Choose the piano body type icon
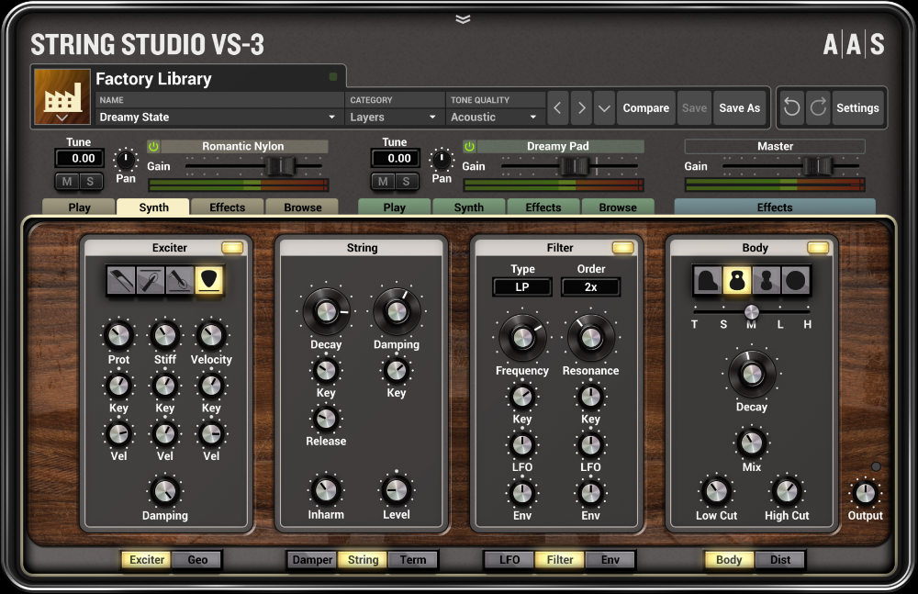The image size is (918, 594). point(705,282)
